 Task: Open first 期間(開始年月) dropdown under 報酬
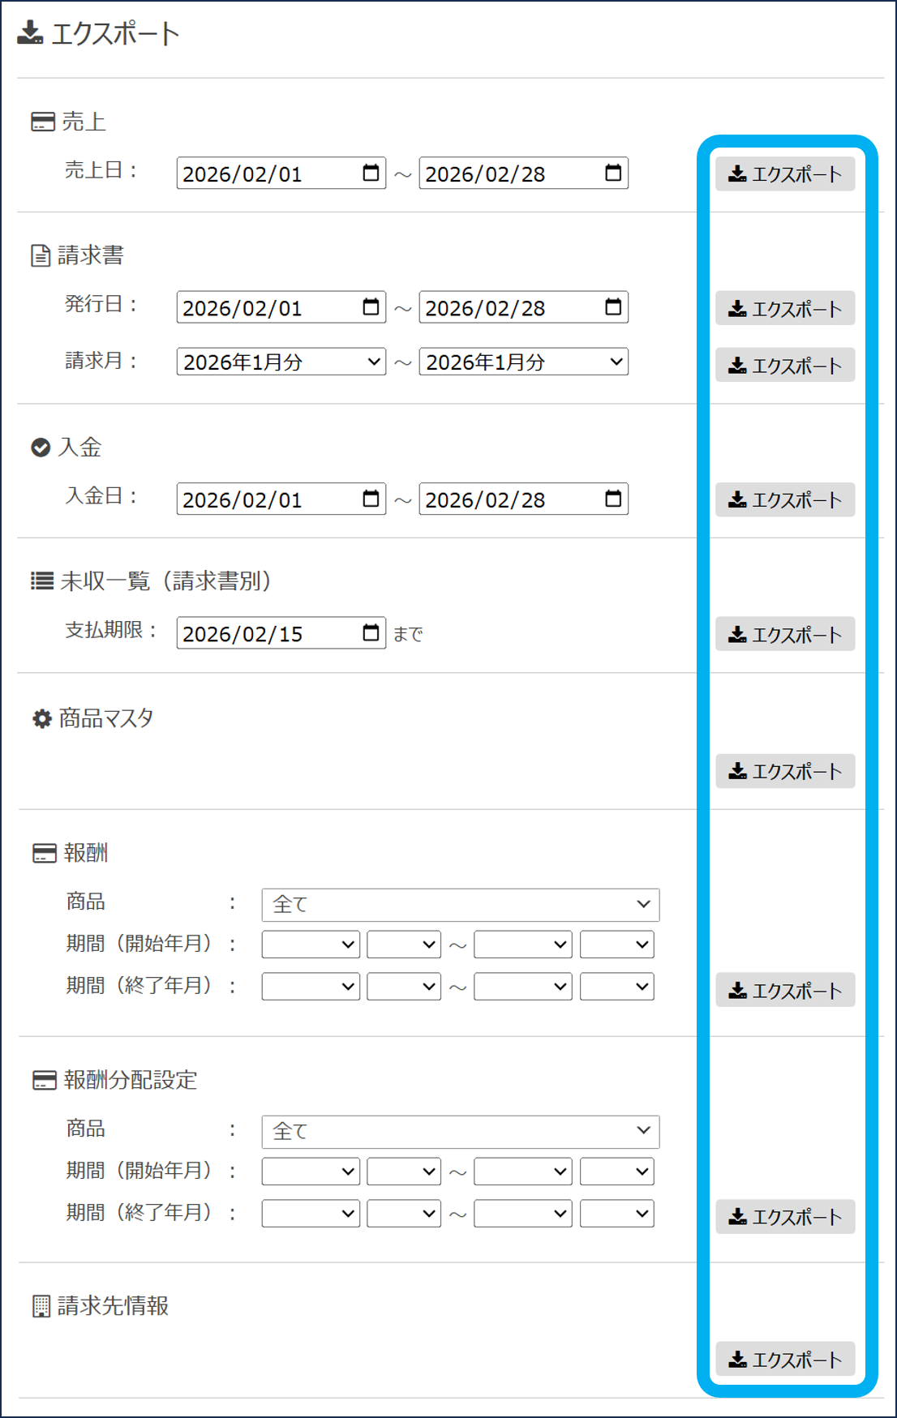coord(310,945)
